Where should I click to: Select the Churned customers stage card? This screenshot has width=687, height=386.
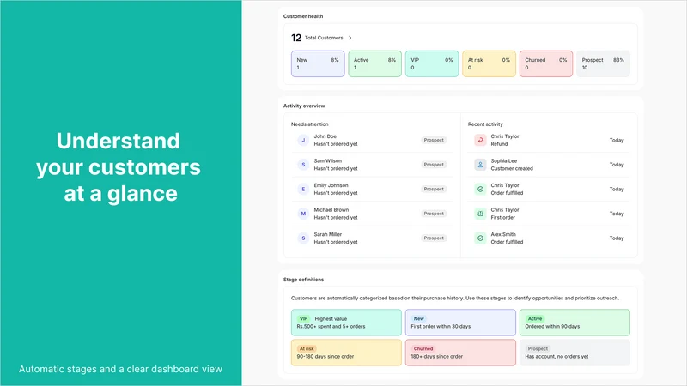(x=546, y=63)
